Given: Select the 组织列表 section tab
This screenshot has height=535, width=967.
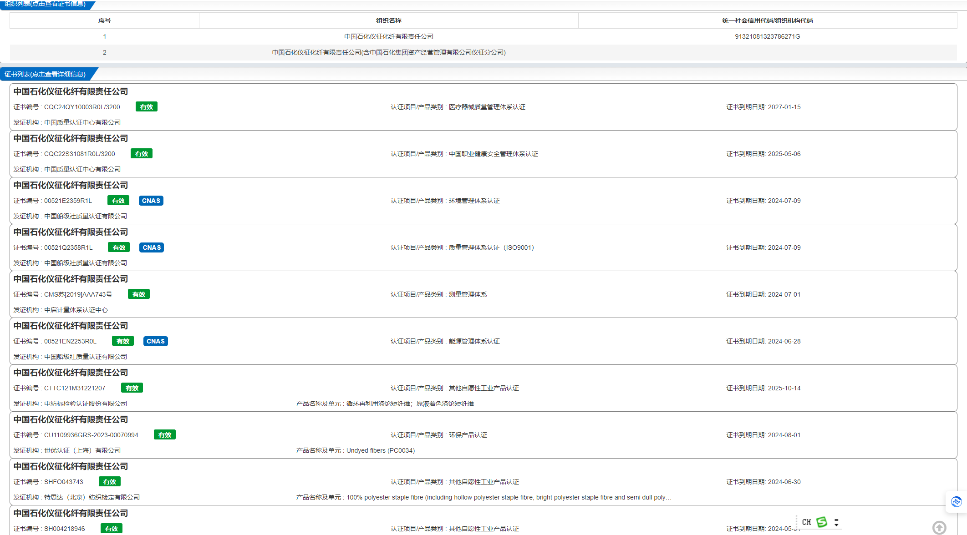Looking at the screenshot, I should (45, 4).
